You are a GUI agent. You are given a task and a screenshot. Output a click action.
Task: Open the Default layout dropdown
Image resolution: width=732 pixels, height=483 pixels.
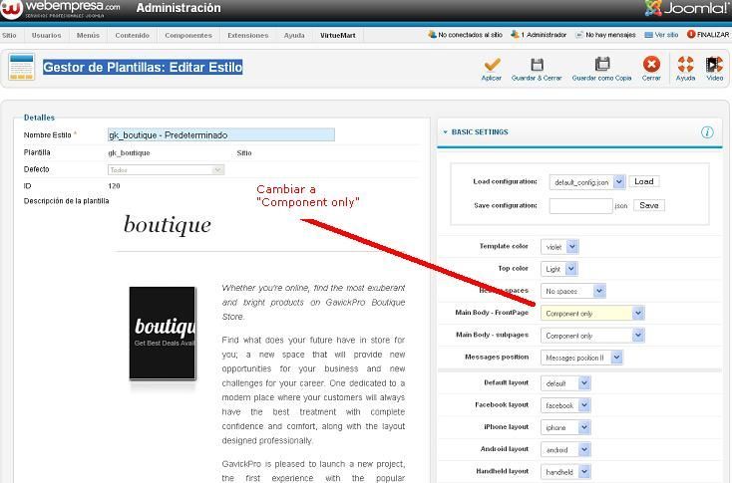click(565, 383)
